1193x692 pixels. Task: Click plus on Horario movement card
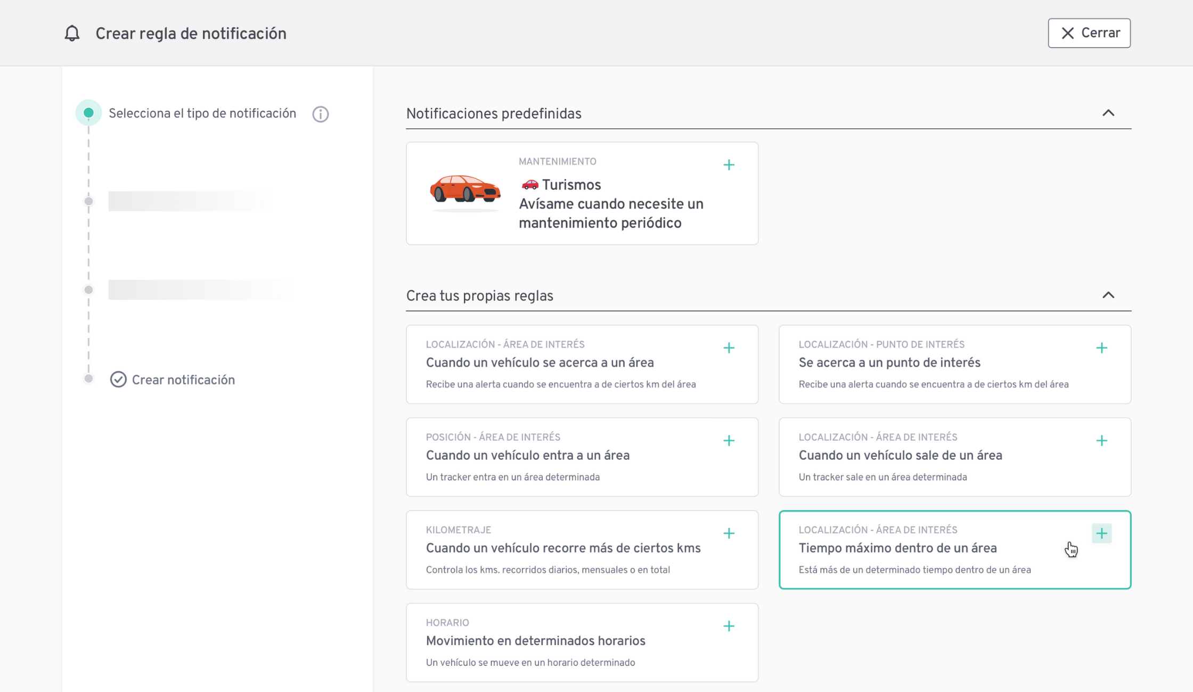[x=729, y=626]
